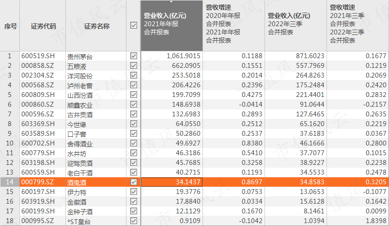Click growth value -0.2157

click(374, 104)
